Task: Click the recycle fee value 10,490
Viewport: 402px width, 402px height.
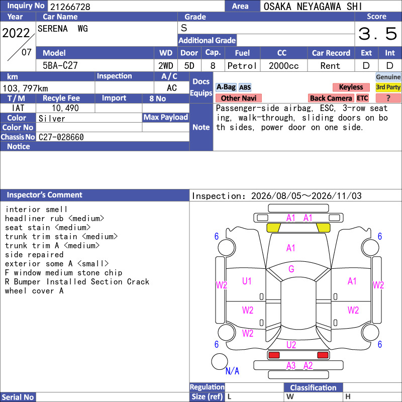Action: pos(65,108)
